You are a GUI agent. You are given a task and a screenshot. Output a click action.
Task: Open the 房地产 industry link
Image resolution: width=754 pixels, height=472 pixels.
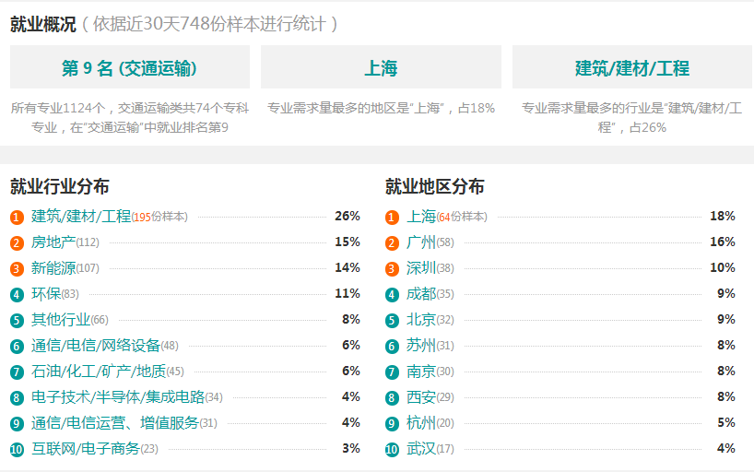tap(53, 242)
